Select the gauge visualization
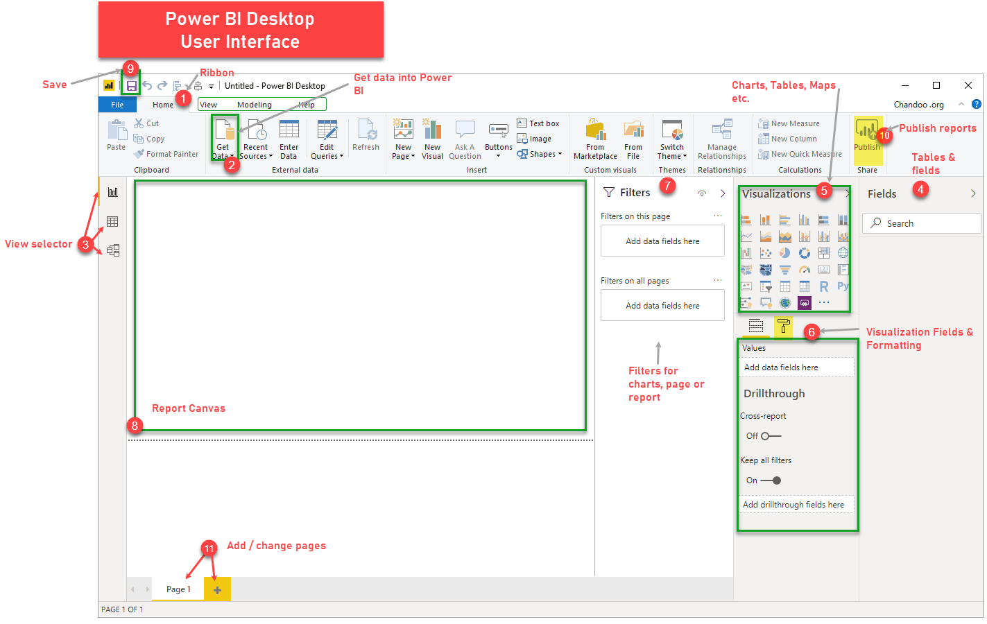 pyautogui.click(x=804, y=269)
